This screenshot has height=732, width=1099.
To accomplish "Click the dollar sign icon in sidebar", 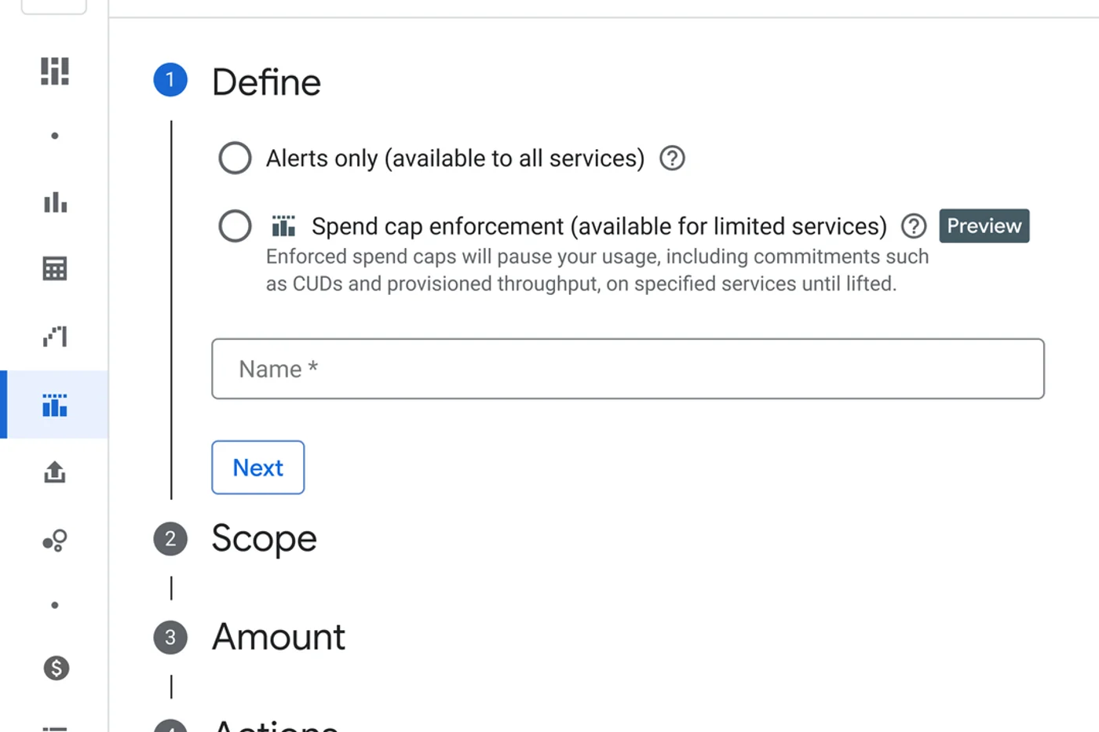I will [56, 668].
